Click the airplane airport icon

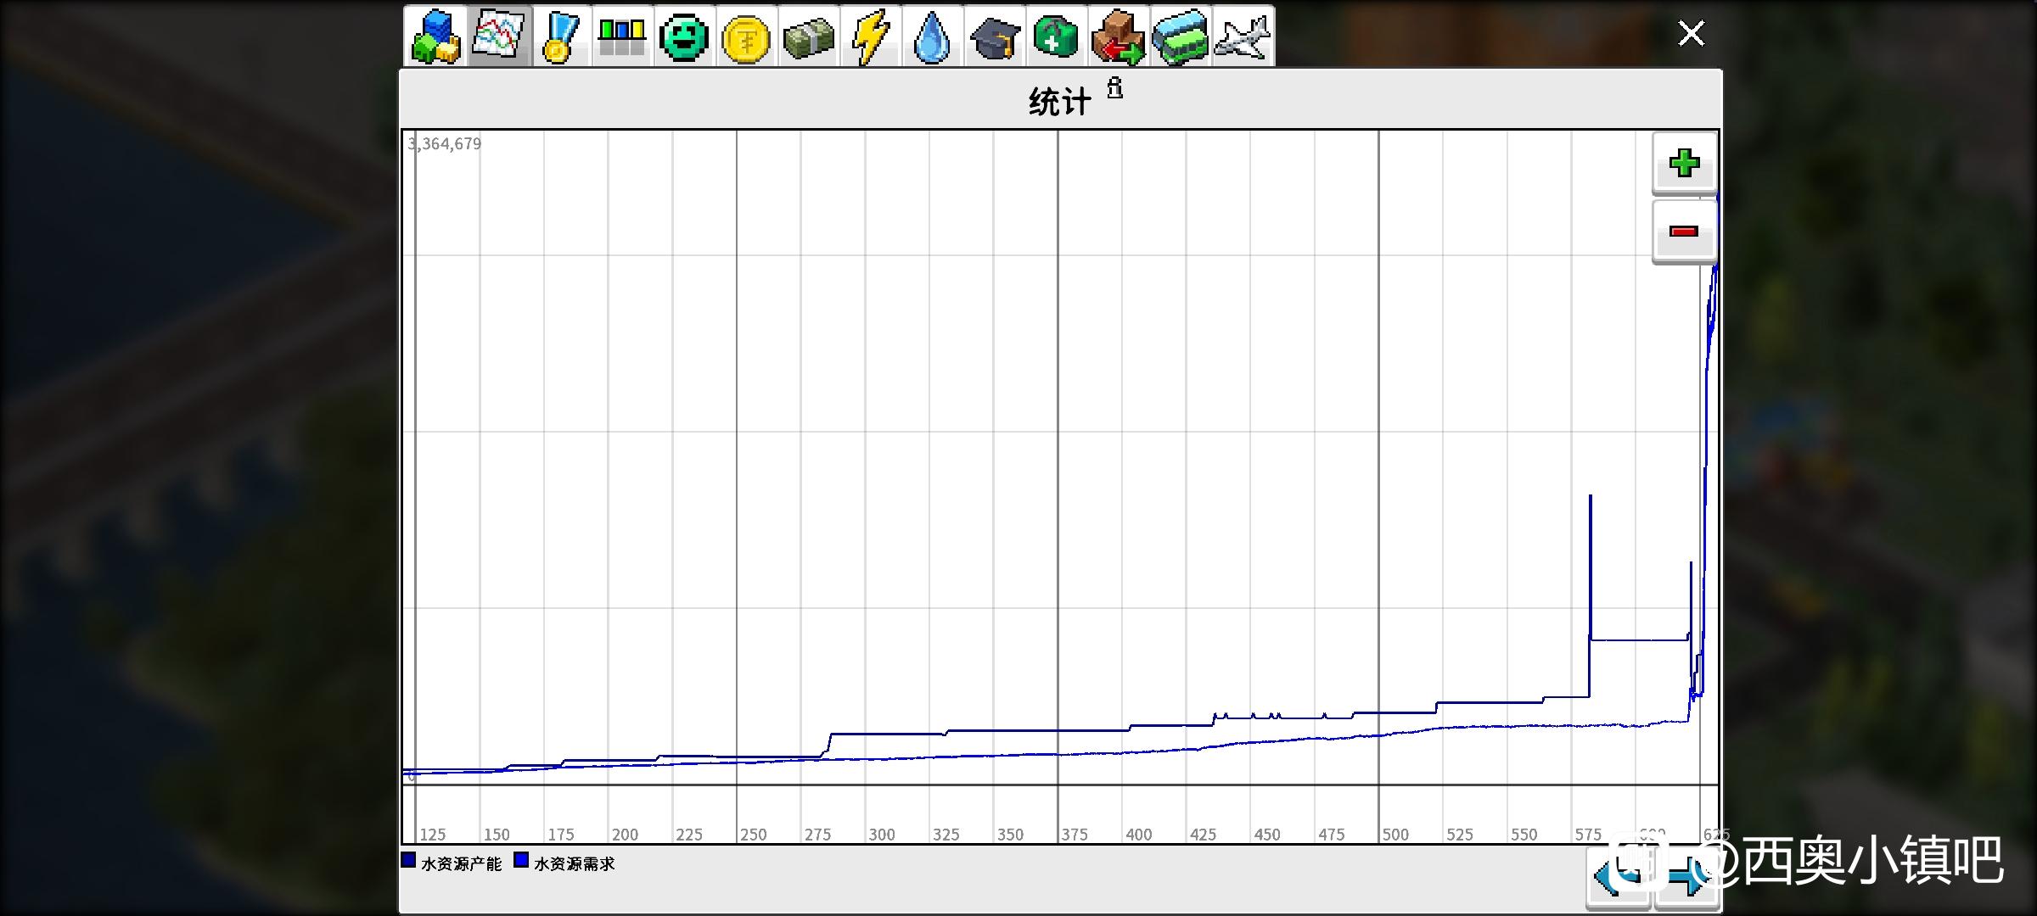1243,36
